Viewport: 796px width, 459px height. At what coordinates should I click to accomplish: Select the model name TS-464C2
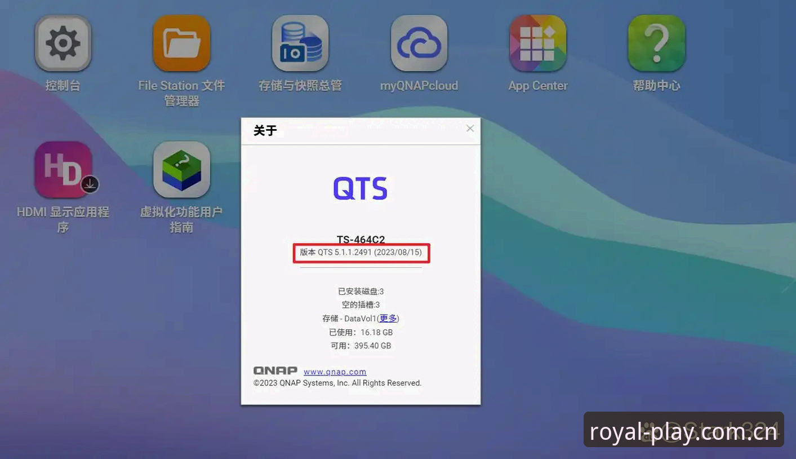(361, 239)
